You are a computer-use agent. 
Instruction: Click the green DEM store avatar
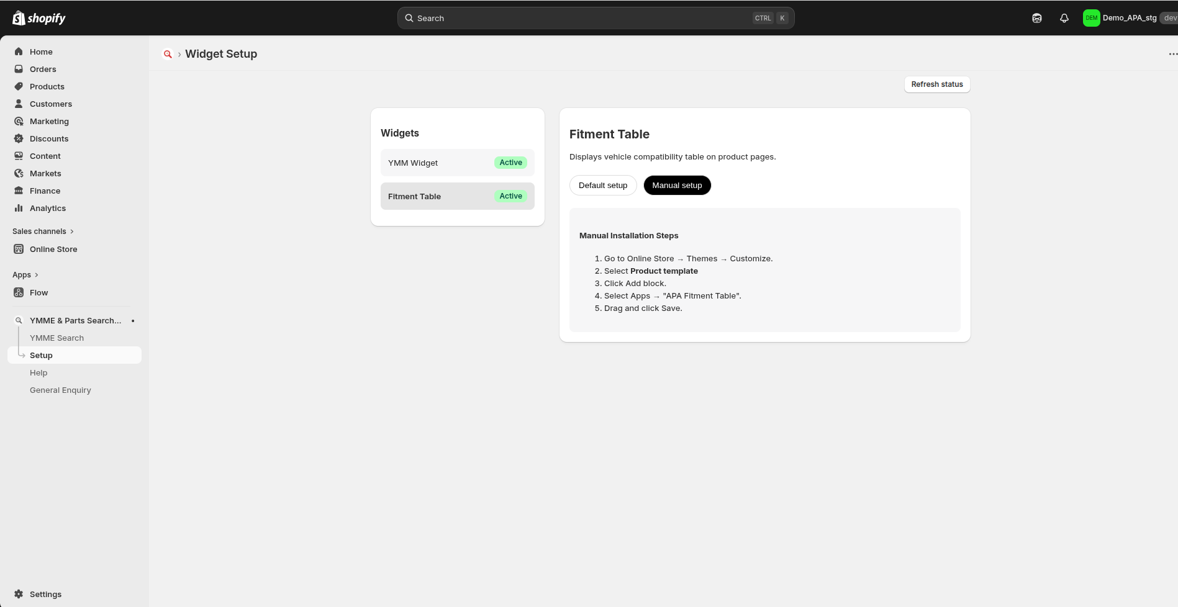[x=1092, y=18]
